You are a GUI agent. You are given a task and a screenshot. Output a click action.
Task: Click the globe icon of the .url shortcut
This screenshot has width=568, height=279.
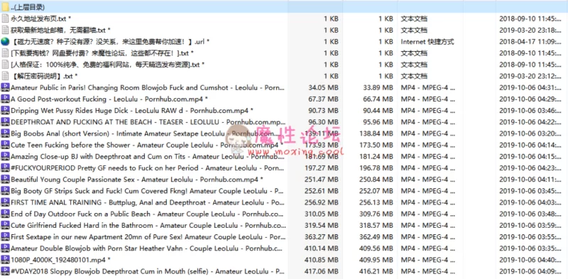point(5,42)
